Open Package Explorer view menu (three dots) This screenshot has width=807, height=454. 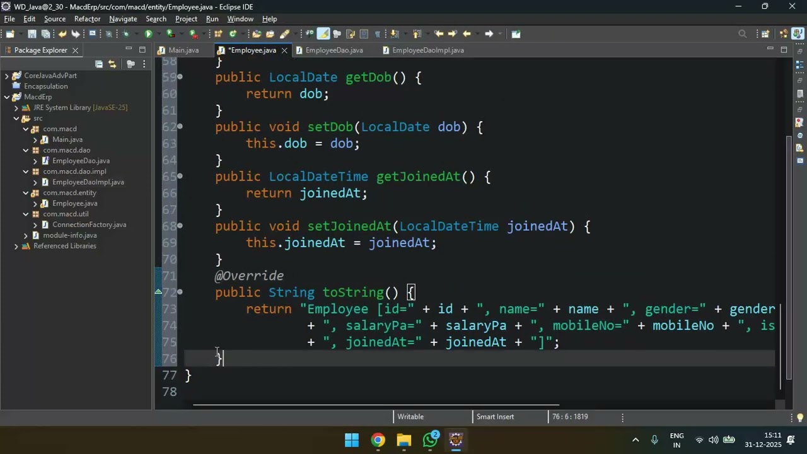tap(144, 64)
